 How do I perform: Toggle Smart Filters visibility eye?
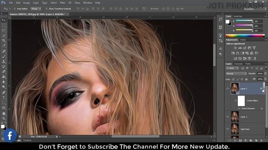[x=235, y=101]
